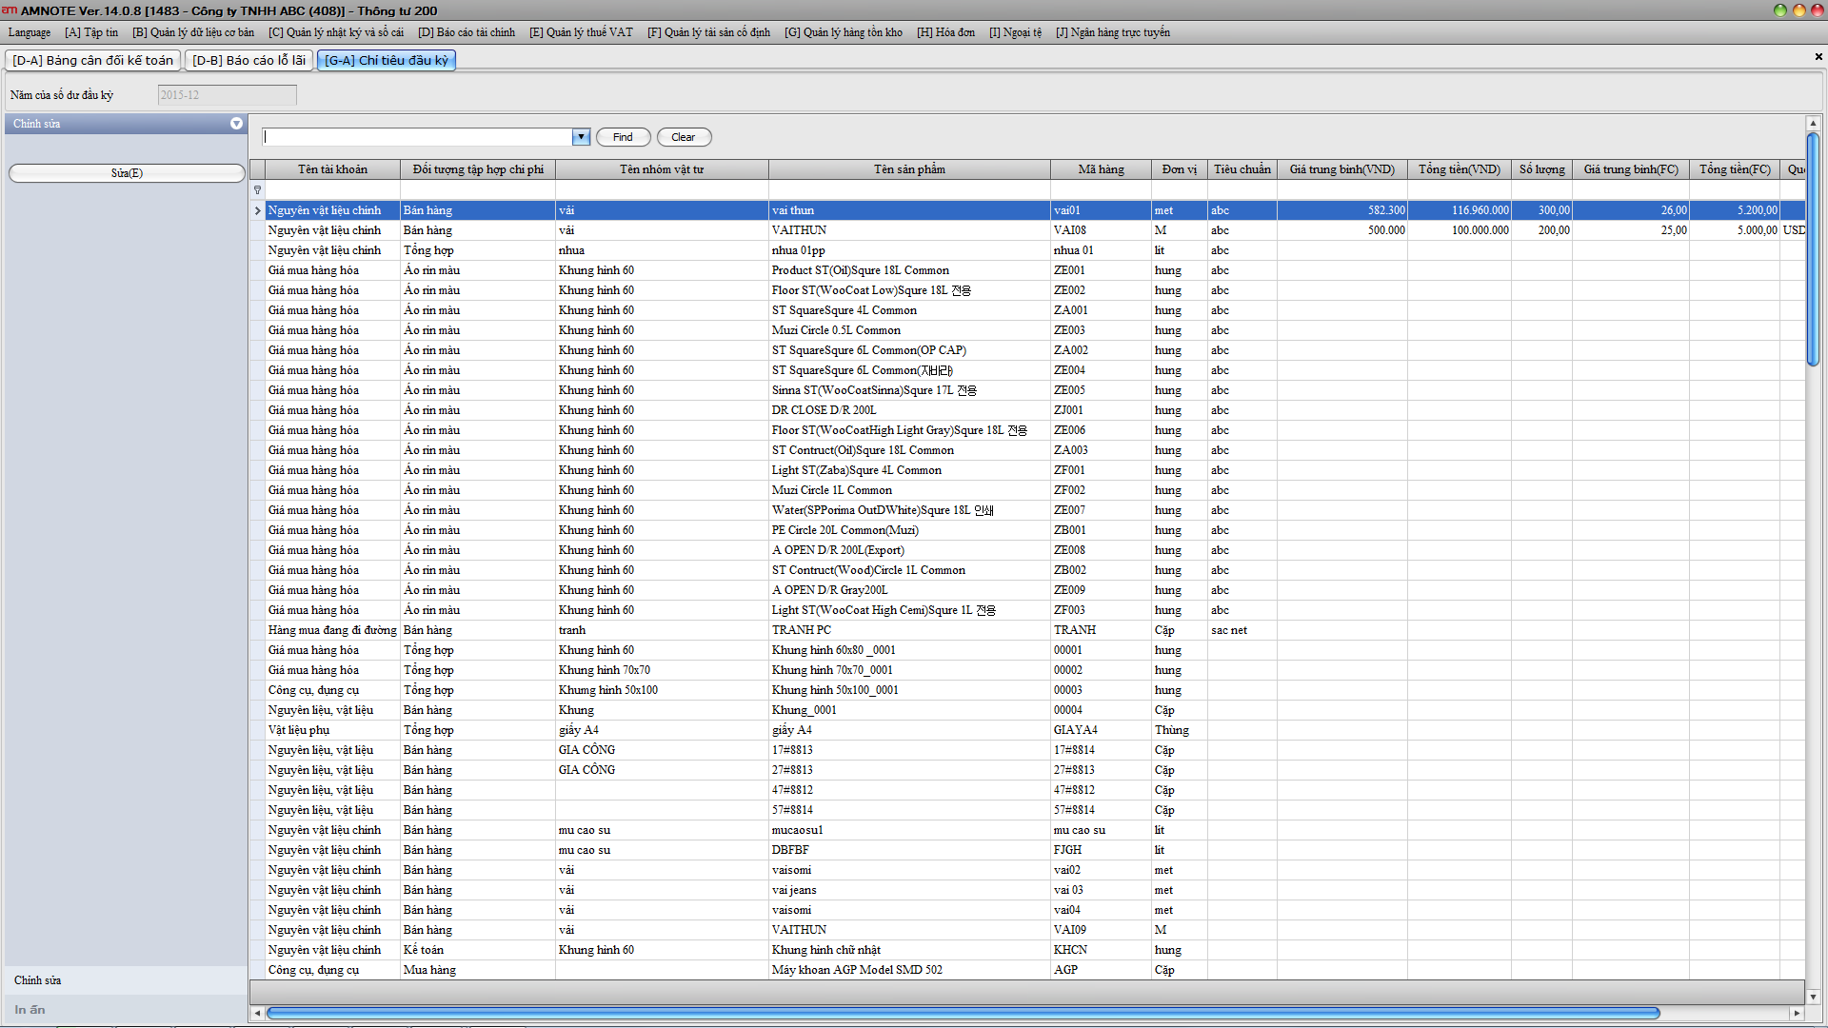The width and height of the screenshot is (1828, 1028).
Task: Click the search text input field
Action: point(417,137)
